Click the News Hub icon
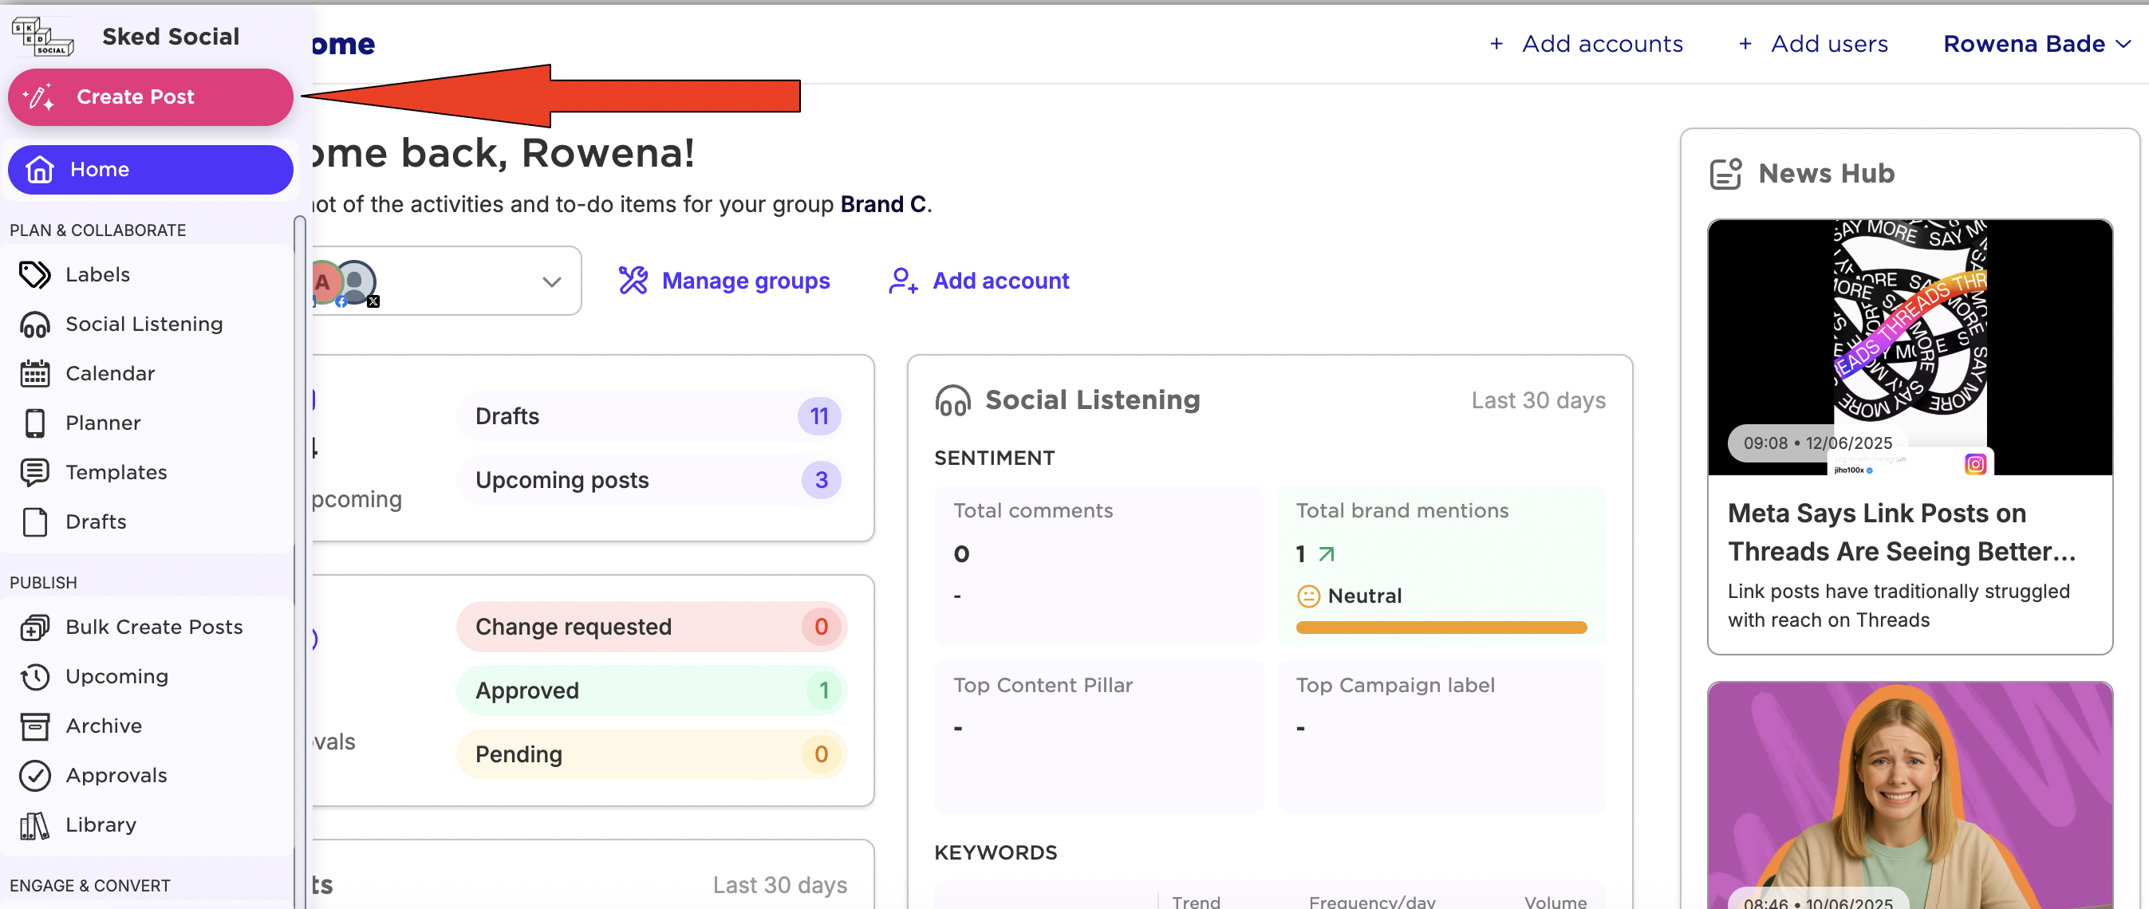This screenshot has width=2149, height=909. tap(1726, 174)
